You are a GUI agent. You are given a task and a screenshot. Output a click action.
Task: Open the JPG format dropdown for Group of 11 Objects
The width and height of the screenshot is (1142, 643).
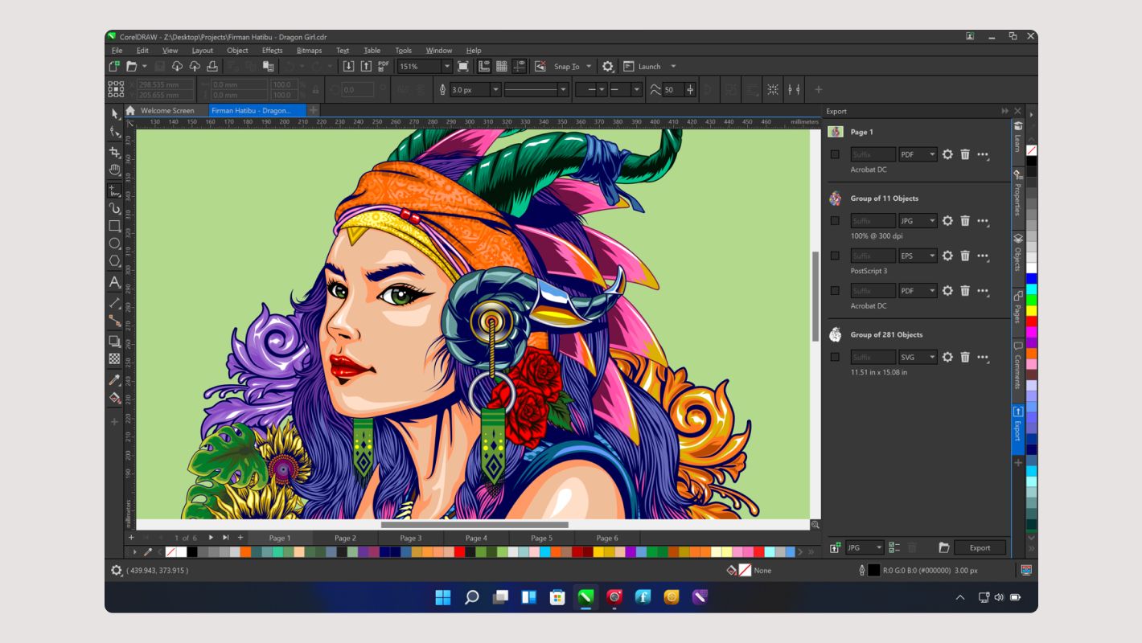tap(918, 220)
